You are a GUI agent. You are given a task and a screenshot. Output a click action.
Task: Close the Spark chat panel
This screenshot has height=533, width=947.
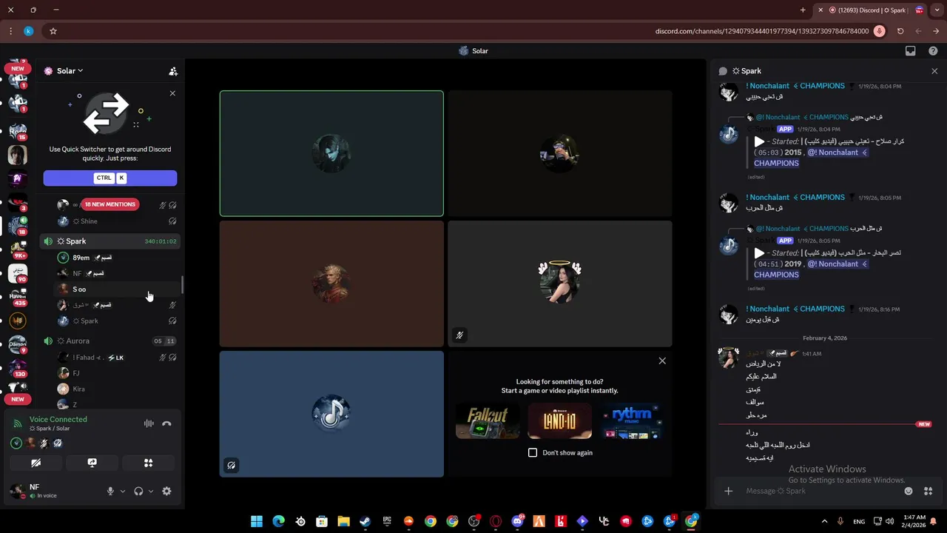point(934,71)
